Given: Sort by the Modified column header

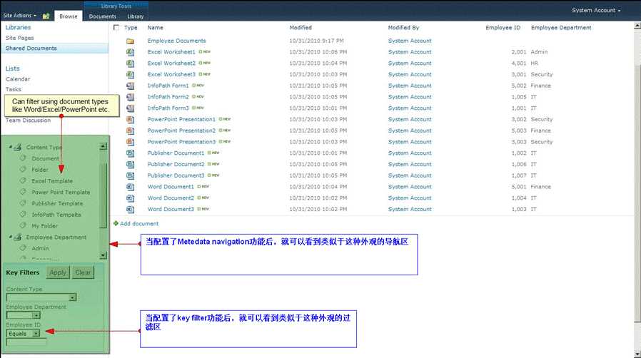Looking at the screenshot, I should (301, 28).
